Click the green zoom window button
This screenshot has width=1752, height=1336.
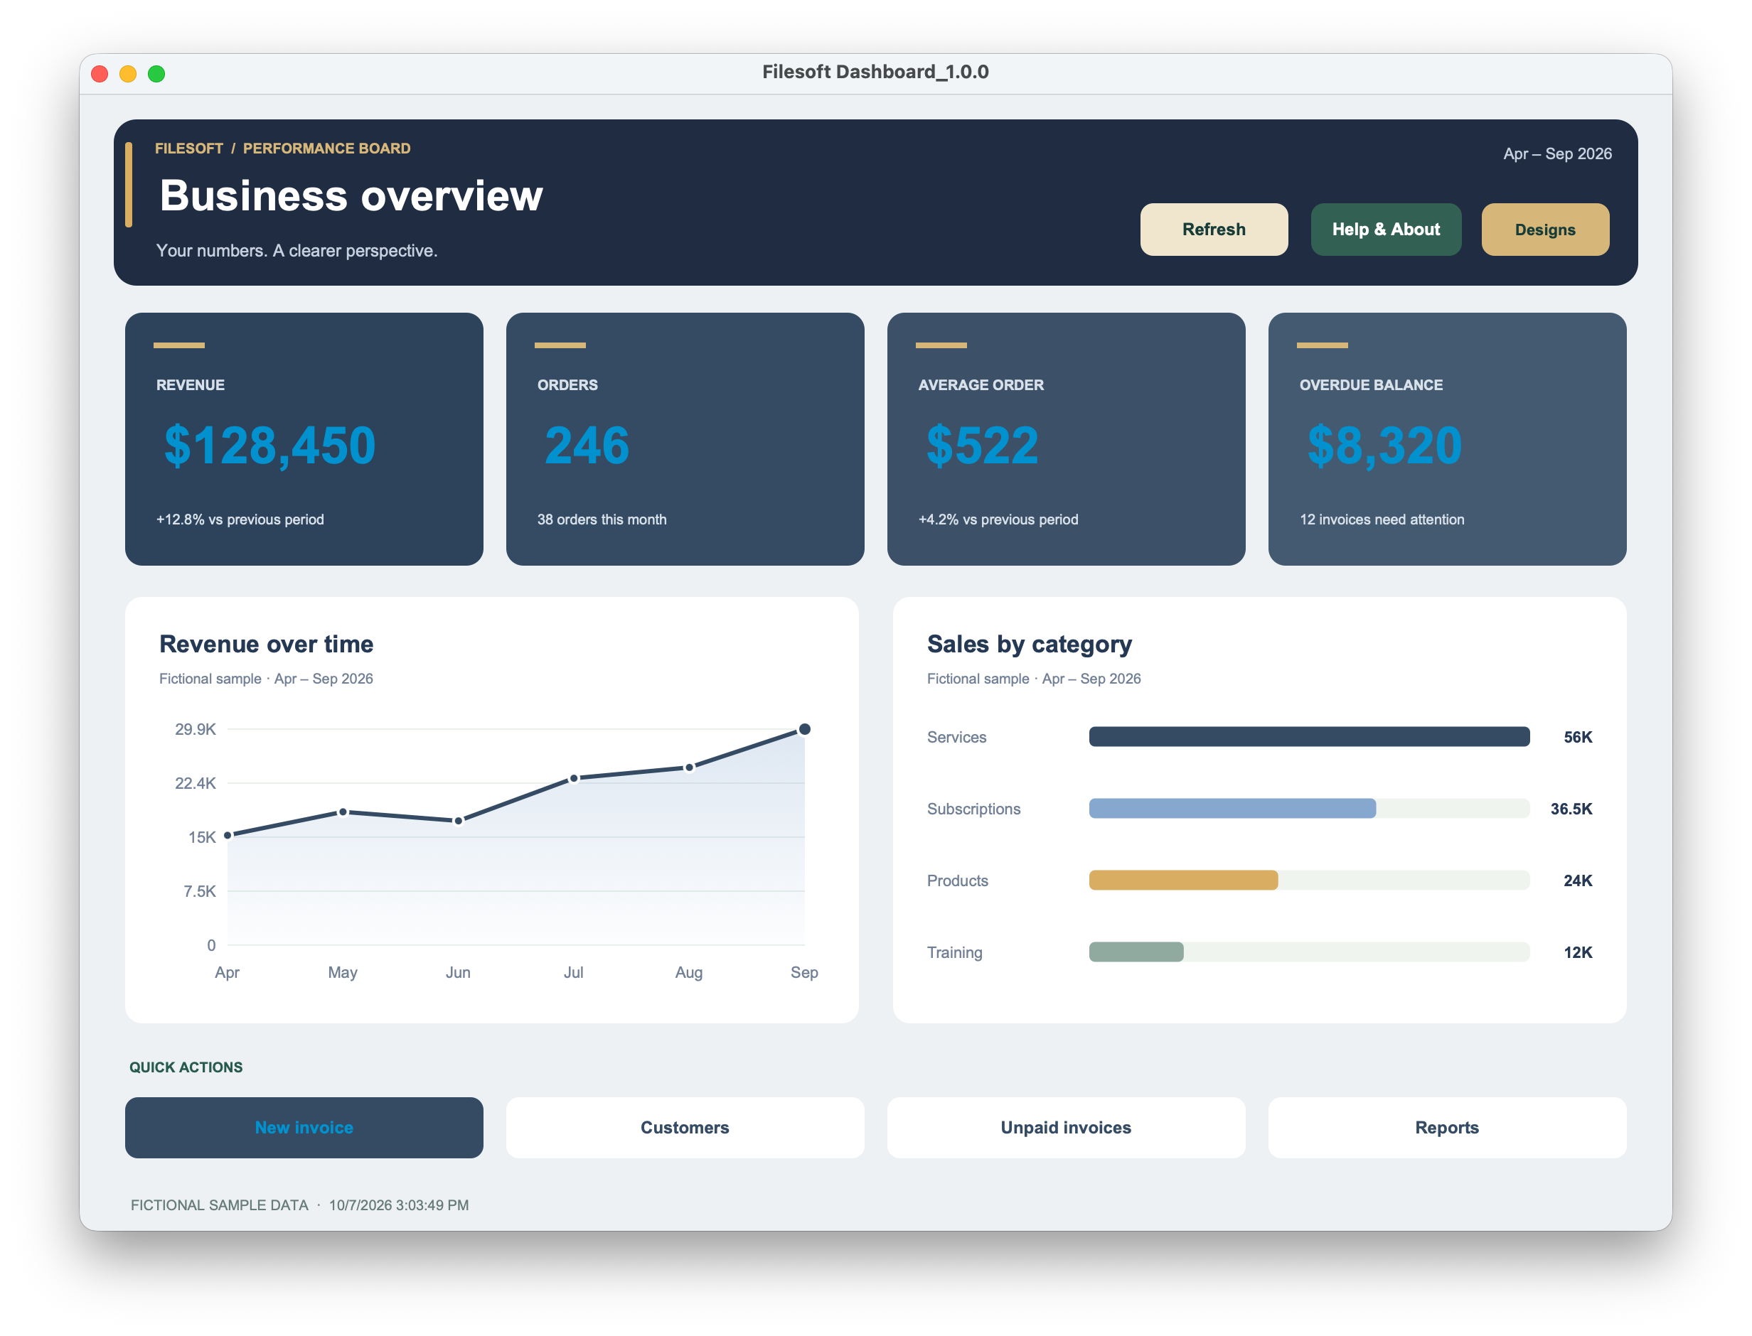[x=156, y=73]
